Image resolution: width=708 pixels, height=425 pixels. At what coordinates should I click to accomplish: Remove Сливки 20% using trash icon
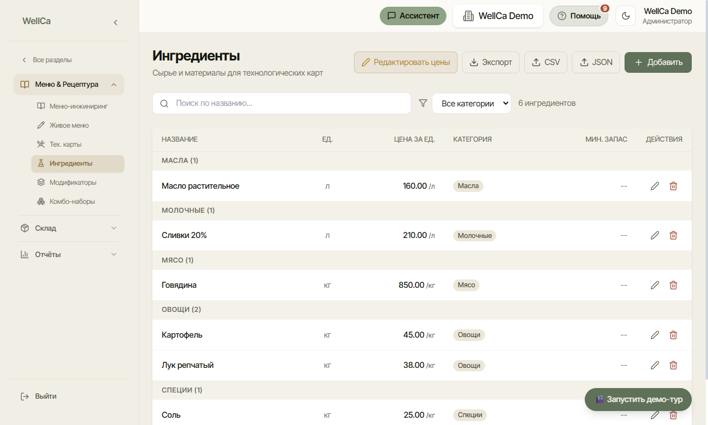pos(673,236)
